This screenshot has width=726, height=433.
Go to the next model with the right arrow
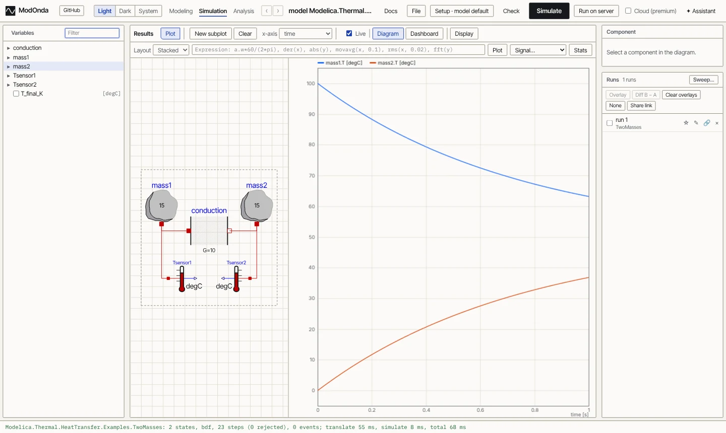coord(278,11)
